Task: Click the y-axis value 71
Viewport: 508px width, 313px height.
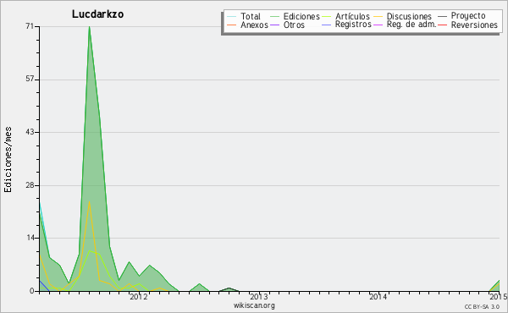Action: [30, 26]
